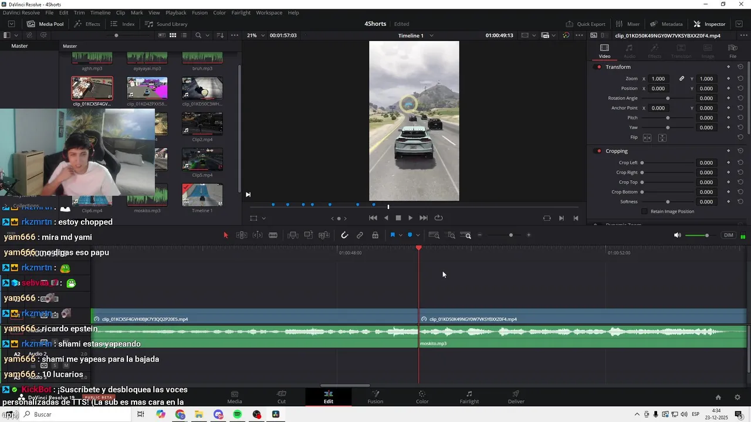Screen dimensions: 751x422
Task: Open the Playback menu
Action: pyautogui.click(x=176, y=12)
